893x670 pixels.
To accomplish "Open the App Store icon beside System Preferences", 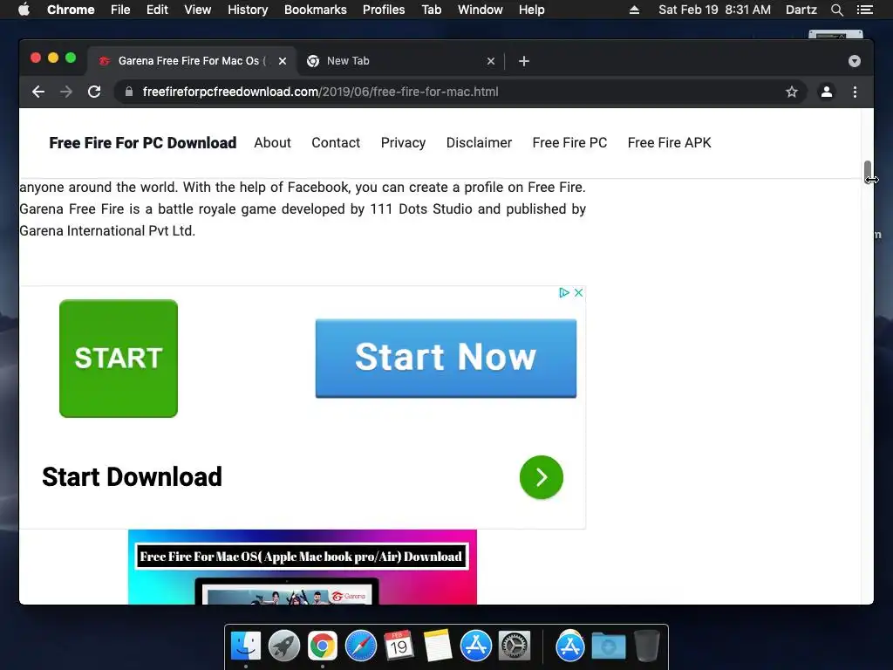I will [x=475, y=646].
